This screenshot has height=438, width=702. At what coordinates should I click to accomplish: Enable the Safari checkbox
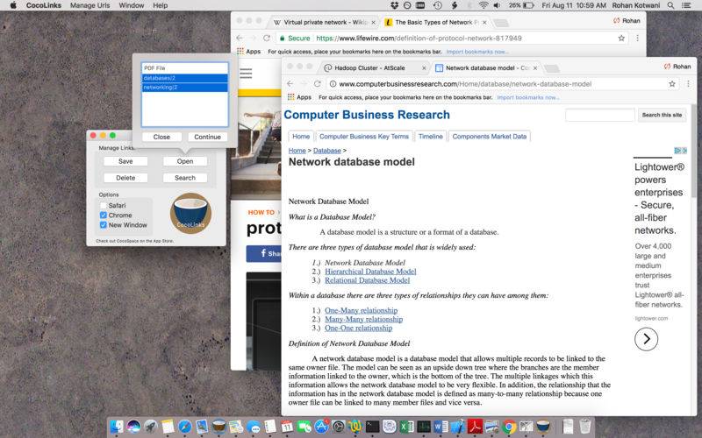[x=104, y=206]
